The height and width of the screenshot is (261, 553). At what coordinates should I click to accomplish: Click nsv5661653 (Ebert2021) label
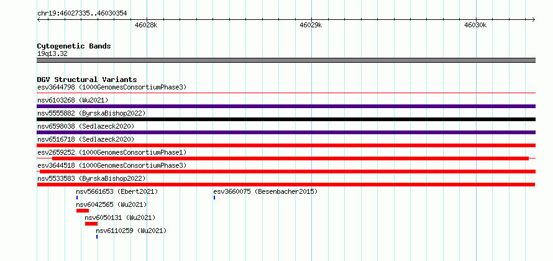117,191
